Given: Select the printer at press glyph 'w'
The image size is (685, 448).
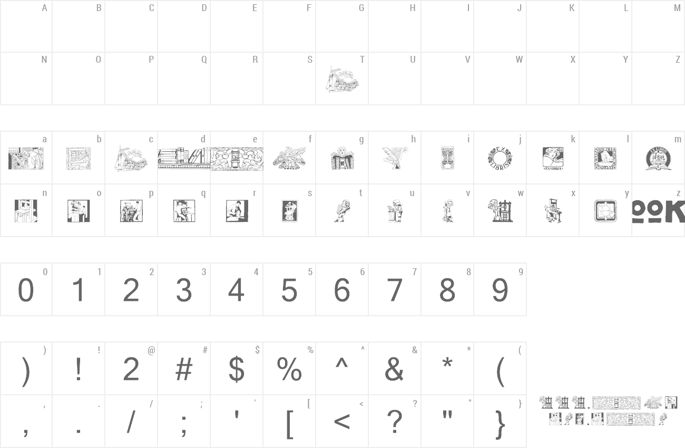Looking at the screenshot, I should coord(500,211).
